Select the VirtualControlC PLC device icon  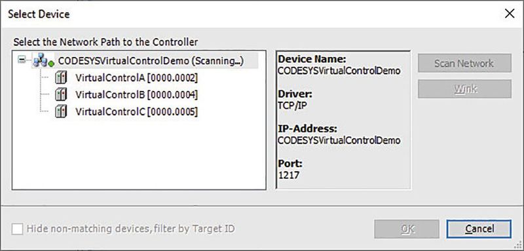[x=60, y=111]
